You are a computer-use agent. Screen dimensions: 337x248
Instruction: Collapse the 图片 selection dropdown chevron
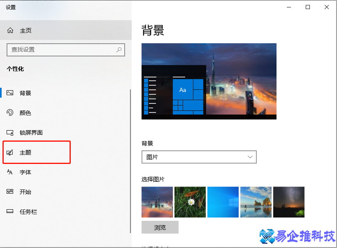coord(250,157)
